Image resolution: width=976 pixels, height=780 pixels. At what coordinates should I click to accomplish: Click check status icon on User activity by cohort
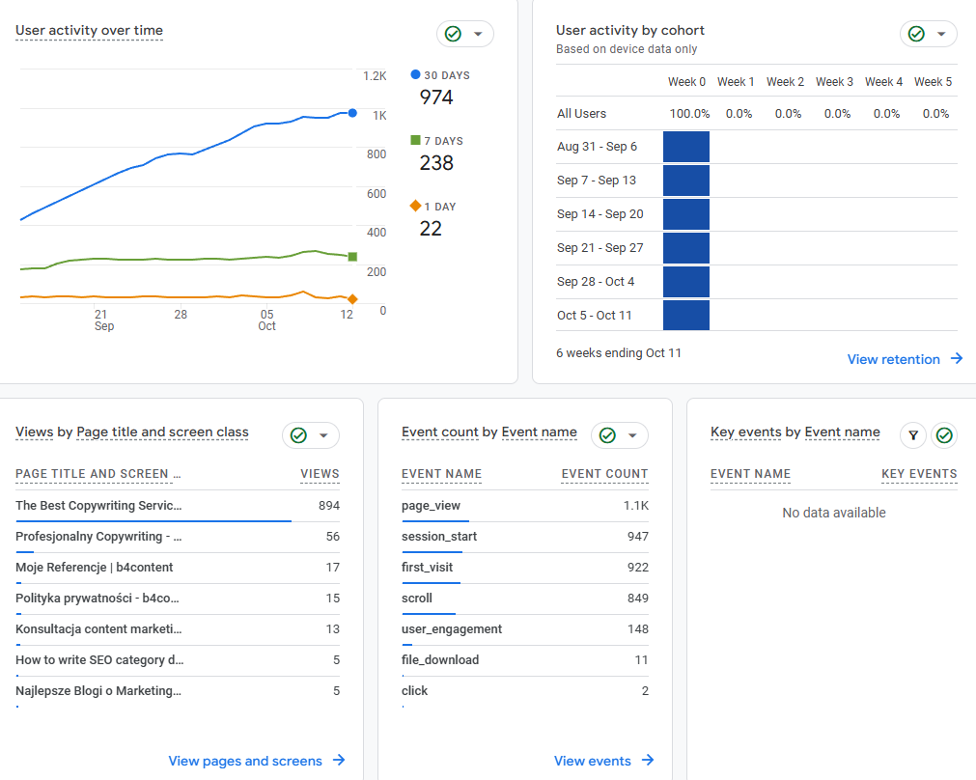click(916, 34)
